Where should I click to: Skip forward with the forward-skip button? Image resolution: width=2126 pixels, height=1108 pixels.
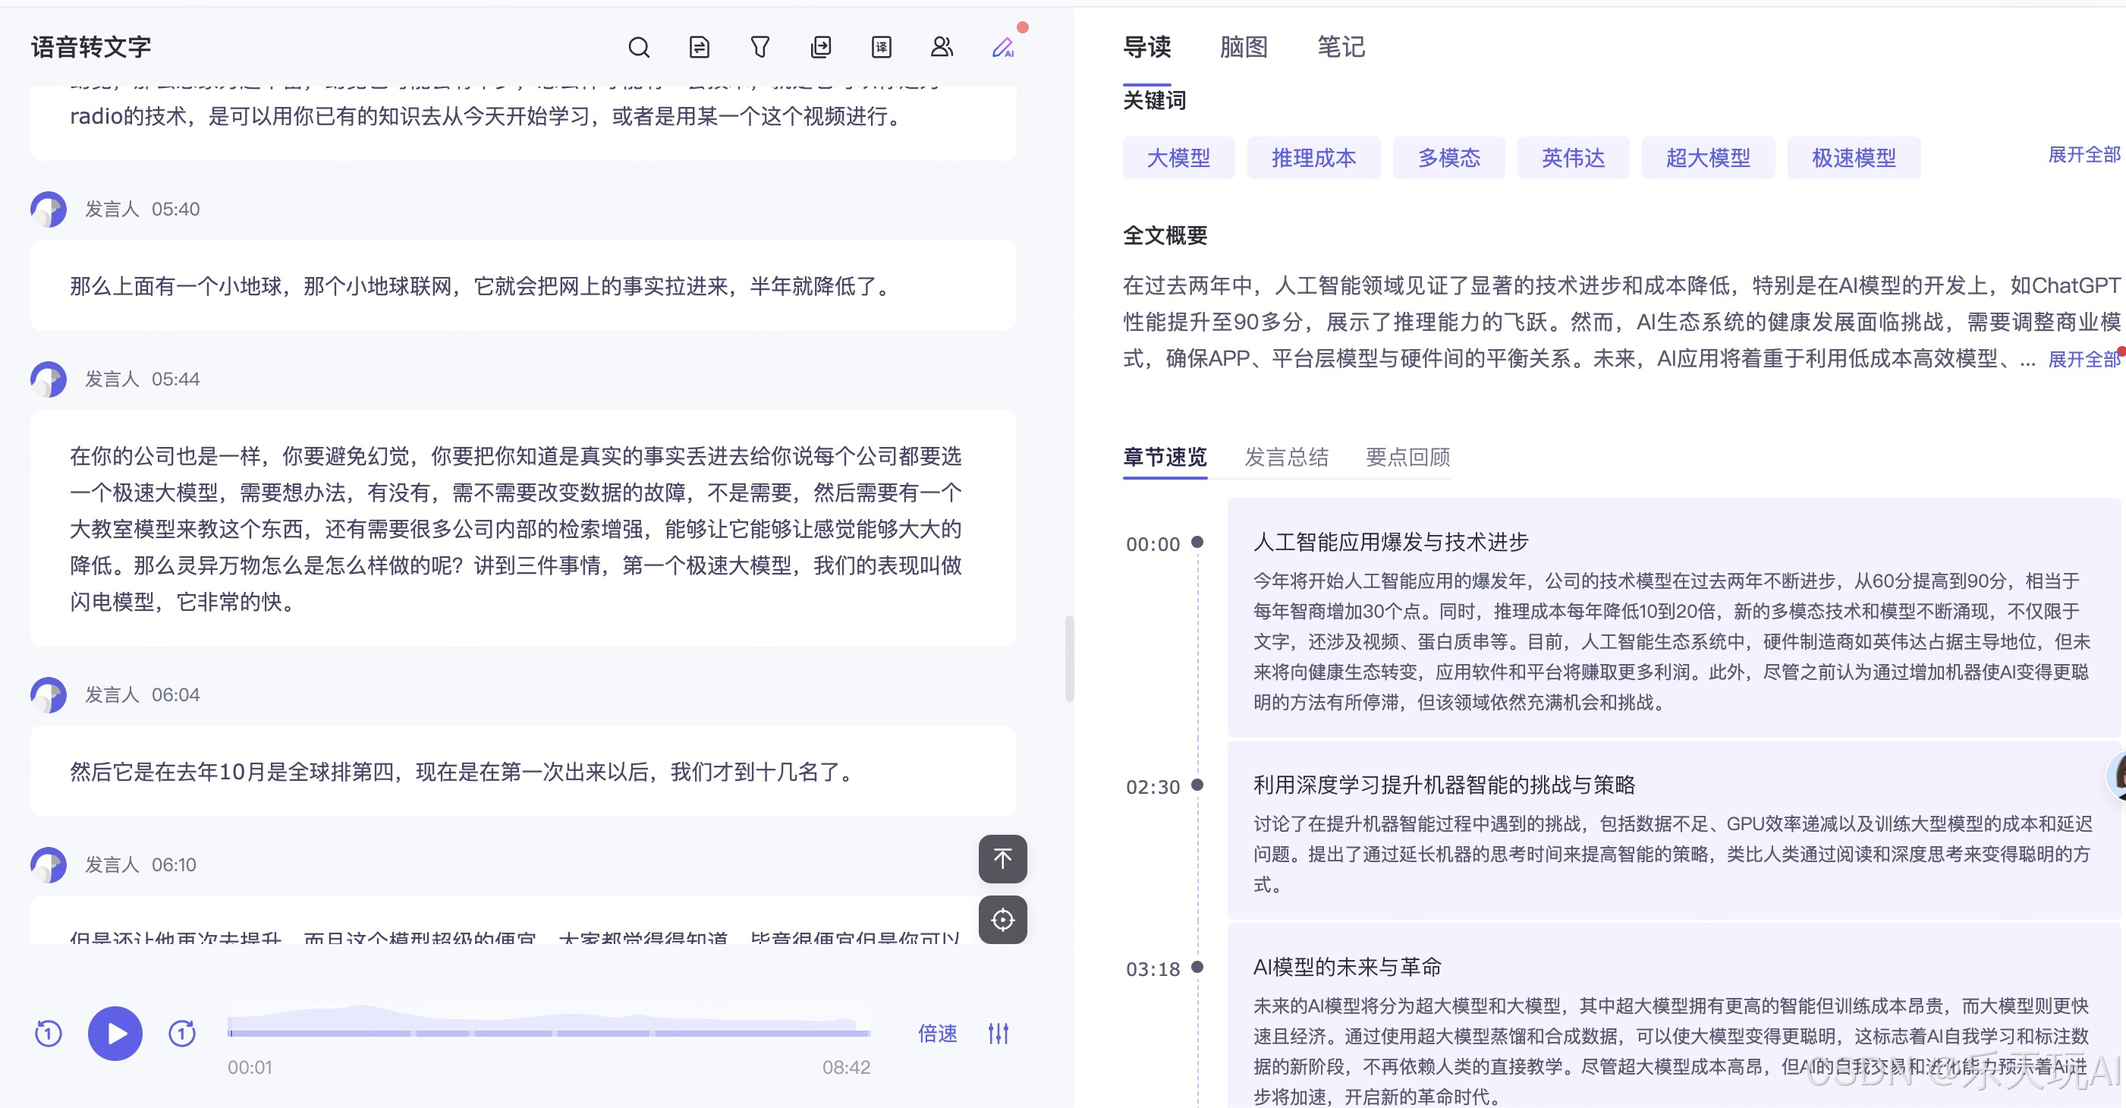[181, 1033]
